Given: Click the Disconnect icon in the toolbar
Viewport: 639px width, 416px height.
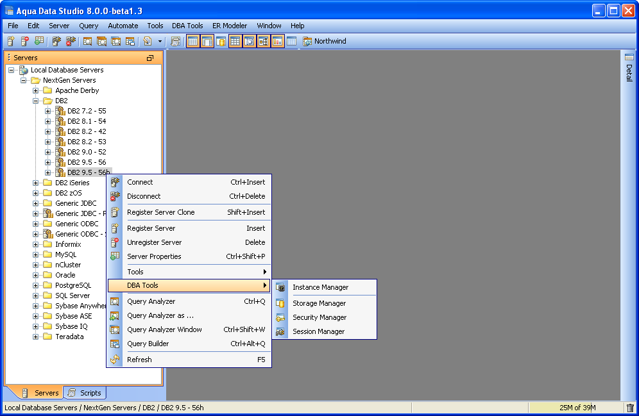Looking at the screenshot, I should (71, 41).
